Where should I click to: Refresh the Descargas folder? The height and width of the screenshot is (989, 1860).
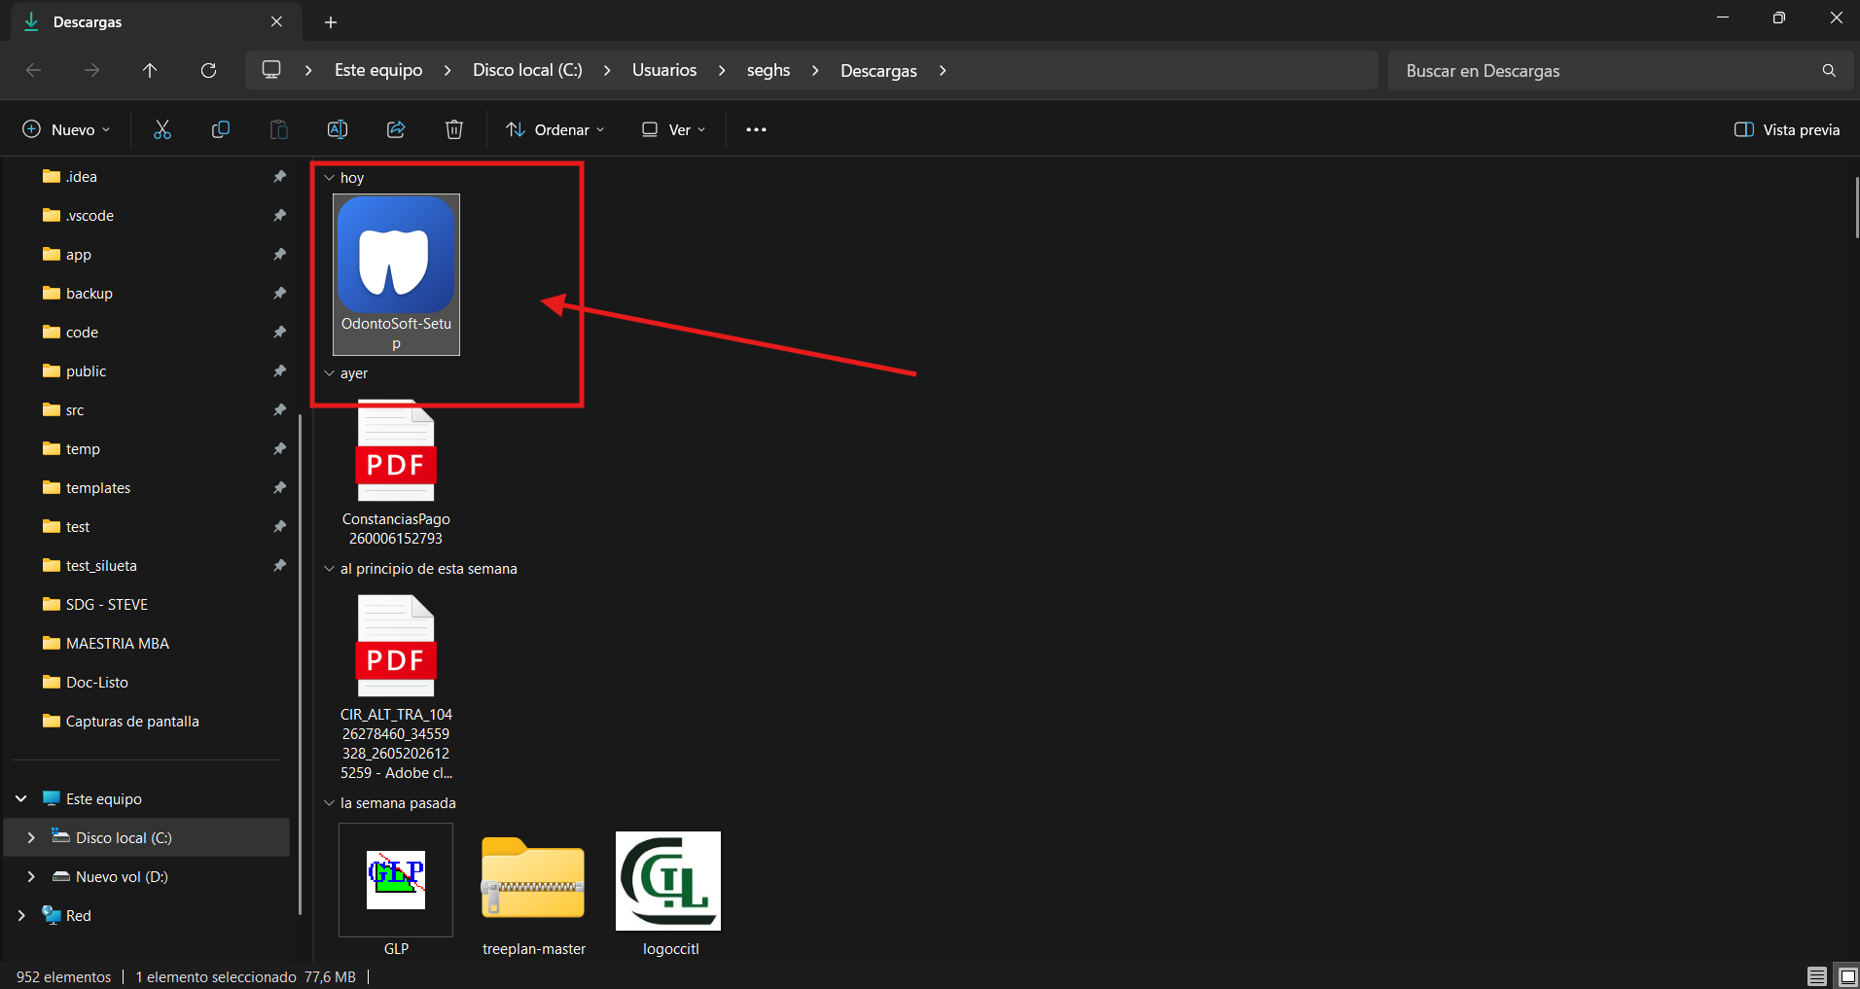pos(208,70)
